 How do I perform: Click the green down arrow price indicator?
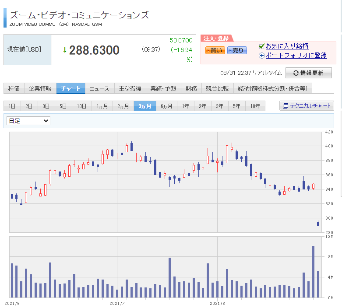click(64, 50)
